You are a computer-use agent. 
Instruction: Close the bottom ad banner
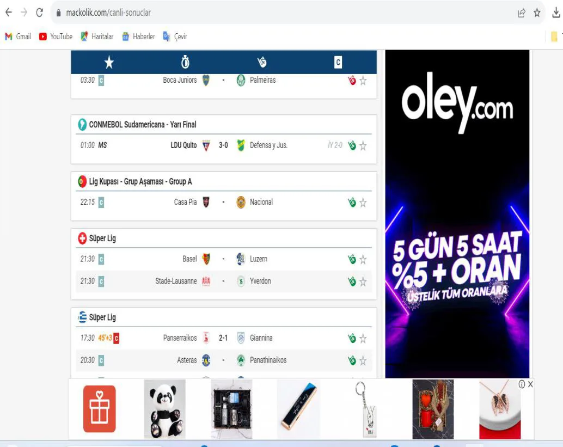(530, 384)
